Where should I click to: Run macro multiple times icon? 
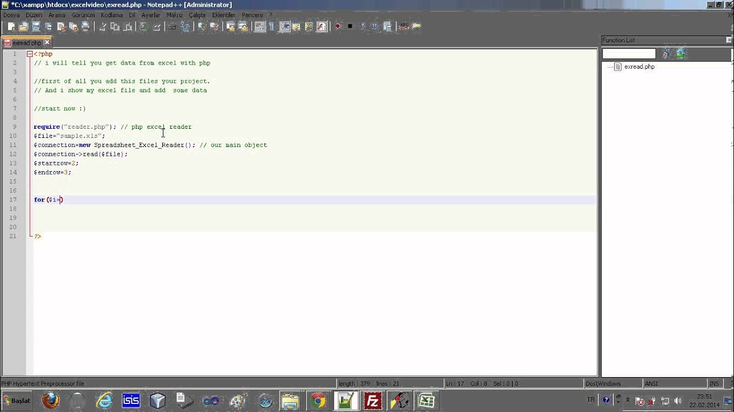pyautogui.click(x=375, y=26)
